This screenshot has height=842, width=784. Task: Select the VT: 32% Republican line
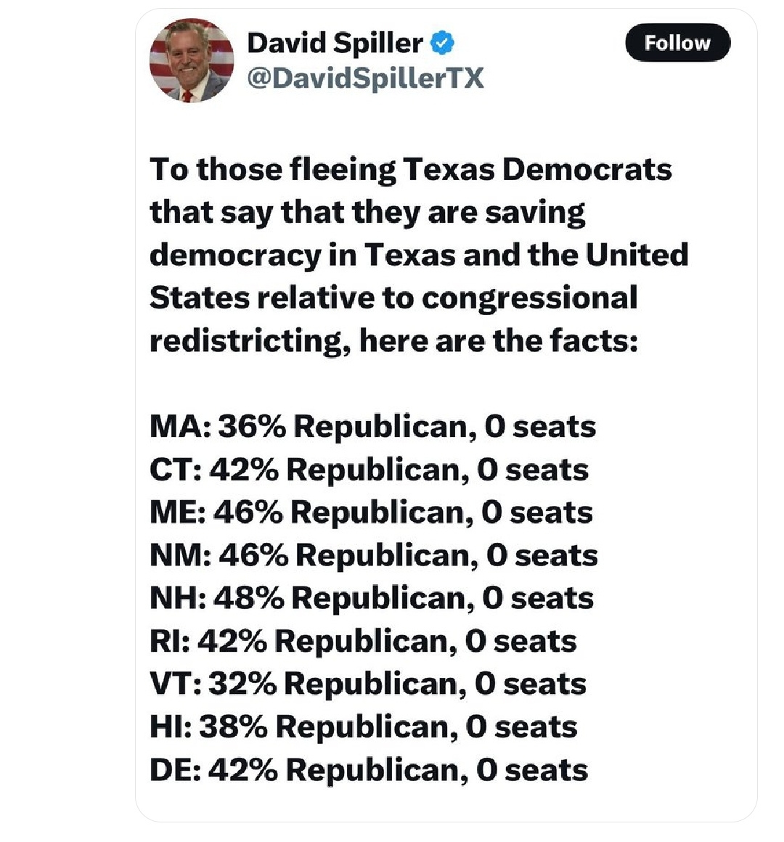367,684
